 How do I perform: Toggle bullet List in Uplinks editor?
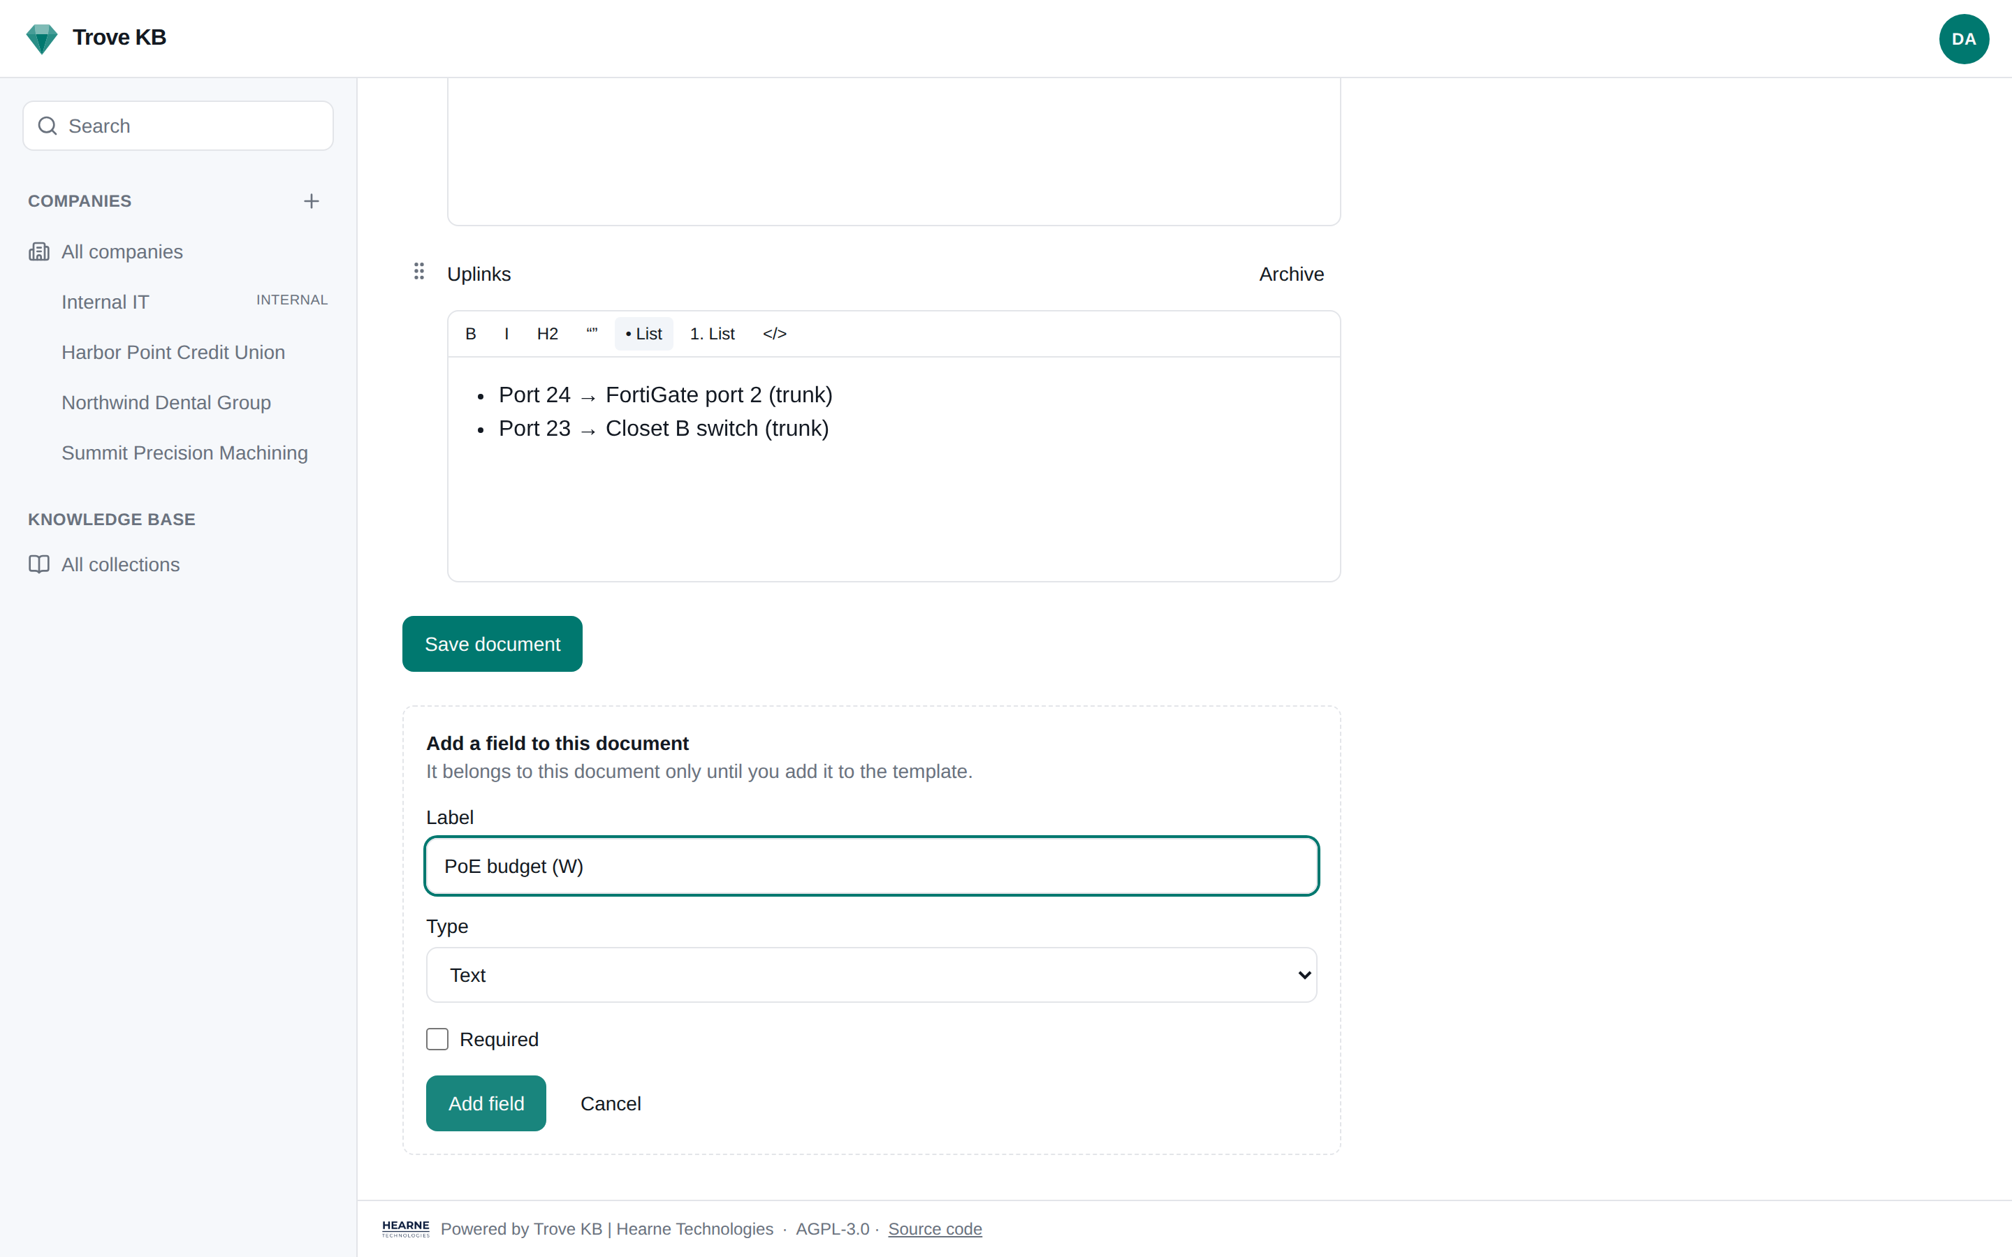643,333
